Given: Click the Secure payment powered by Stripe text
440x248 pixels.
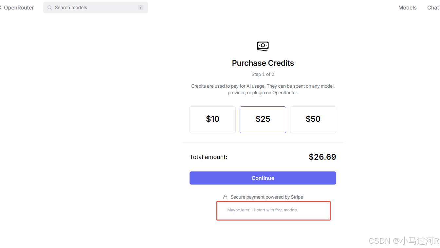Looking at the screenshot, I should 267,197.
